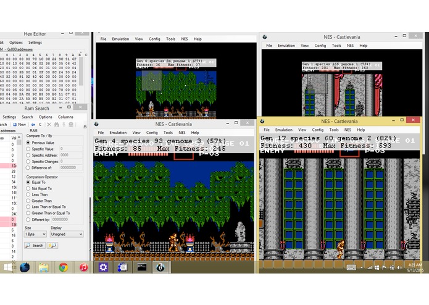This screenshot has height=305, width=429.
Task: Click the toolbar overflow arrow in Ram Search
Action: 85,126
